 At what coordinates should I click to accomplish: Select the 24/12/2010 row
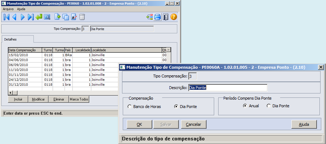pyautogui.click(x=63, y=80)
